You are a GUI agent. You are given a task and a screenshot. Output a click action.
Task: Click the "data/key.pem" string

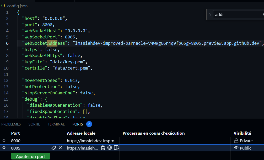[x=68, y=62]
